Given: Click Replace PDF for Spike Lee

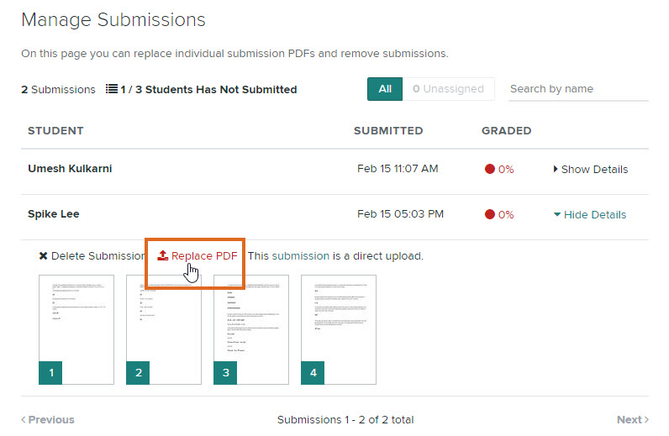Looking at the screenshot, I should 204,255.
